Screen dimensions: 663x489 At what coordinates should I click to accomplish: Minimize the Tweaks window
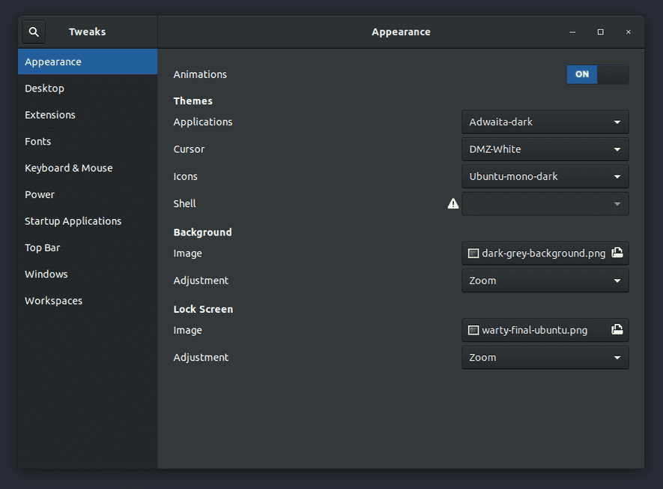572,32
